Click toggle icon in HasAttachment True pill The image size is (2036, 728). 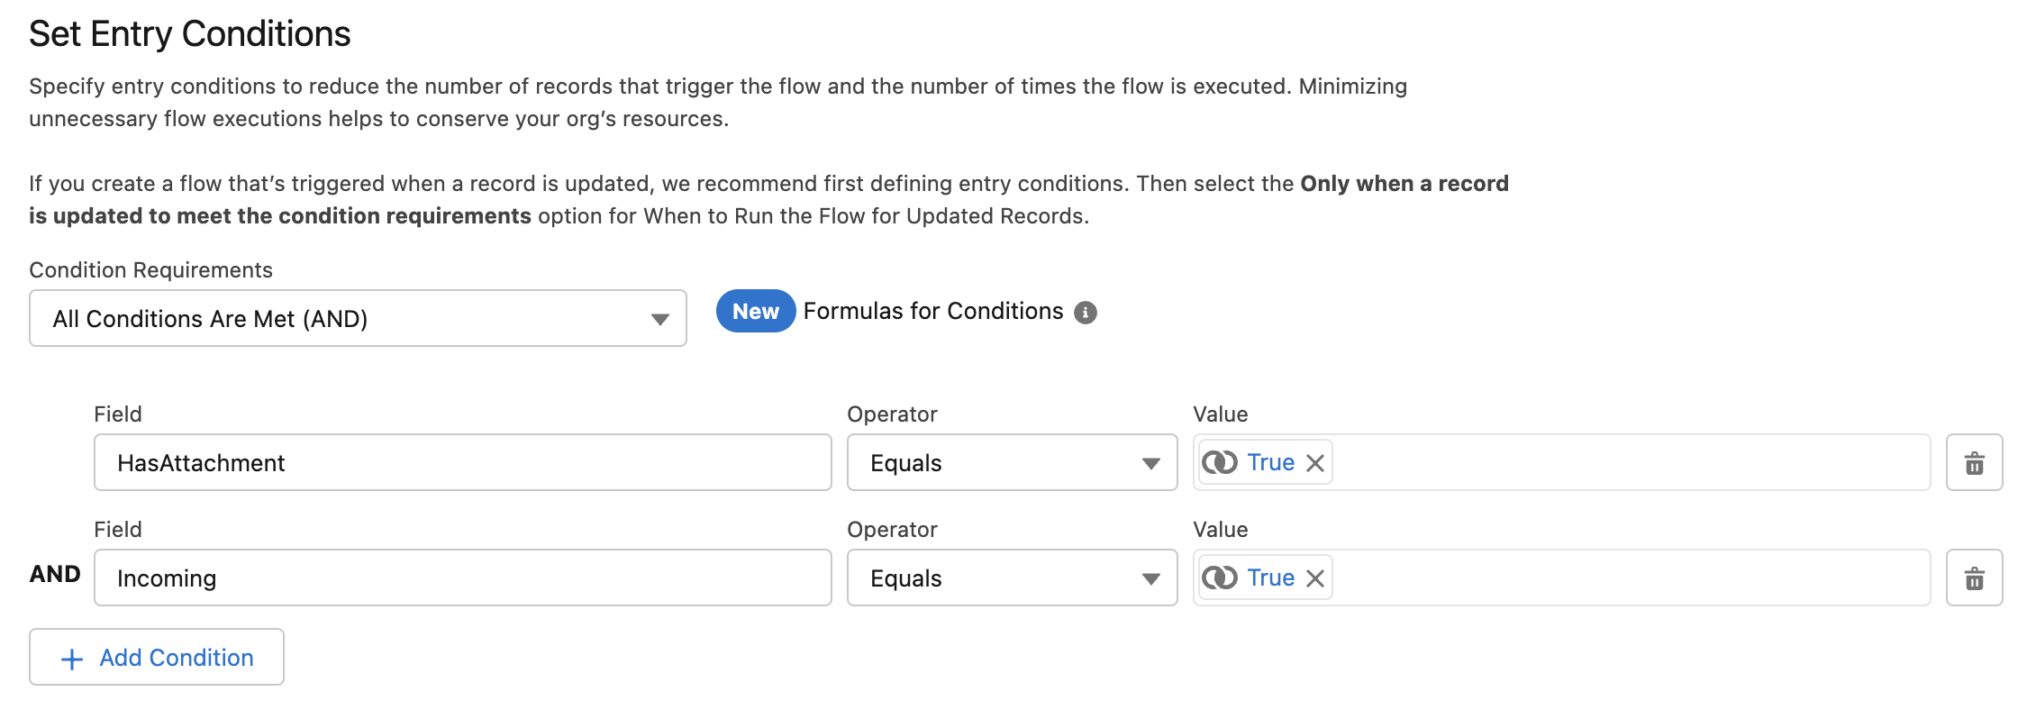click(1220, 462)
